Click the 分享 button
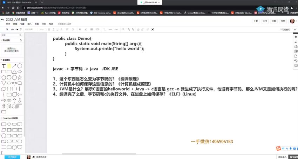This screenshot has width=298, height=159. click(x=274, y=21)
